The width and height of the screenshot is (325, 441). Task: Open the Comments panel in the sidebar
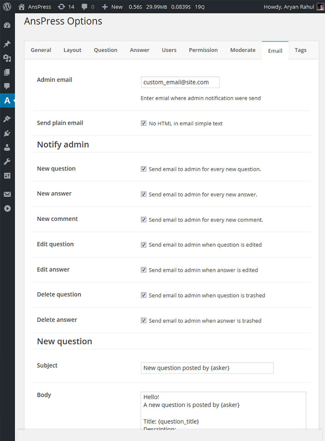tap(7, 86)
